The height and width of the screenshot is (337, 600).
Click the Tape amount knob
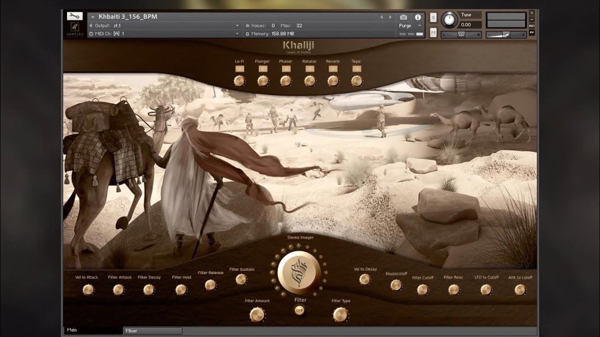point(356,81)
